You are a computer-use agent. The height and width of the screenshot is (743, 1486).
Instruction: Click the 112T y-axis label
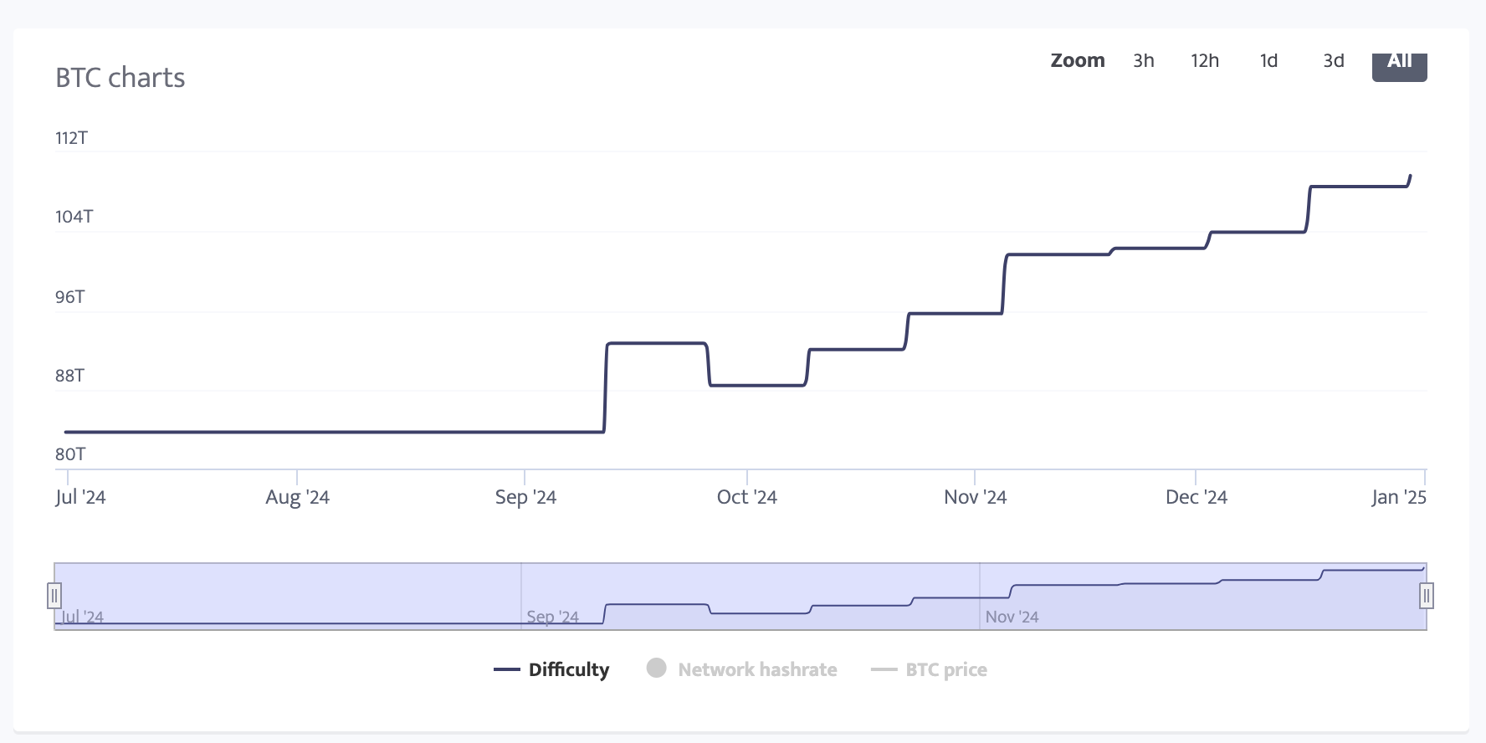(x=71, y=138)
